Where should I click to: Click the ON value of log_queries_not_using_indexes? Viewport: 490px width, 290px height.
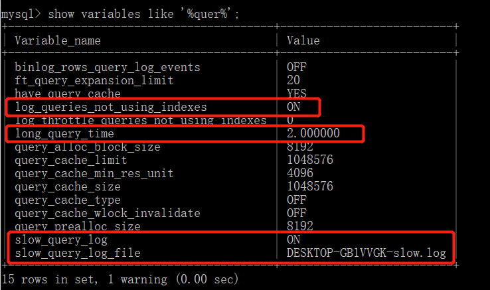(293, 107)
